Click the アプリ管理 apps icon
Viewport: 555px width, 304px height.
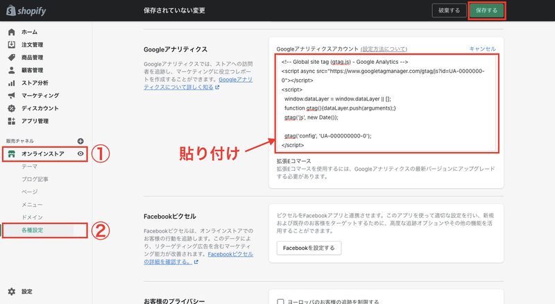pos(12,121)
